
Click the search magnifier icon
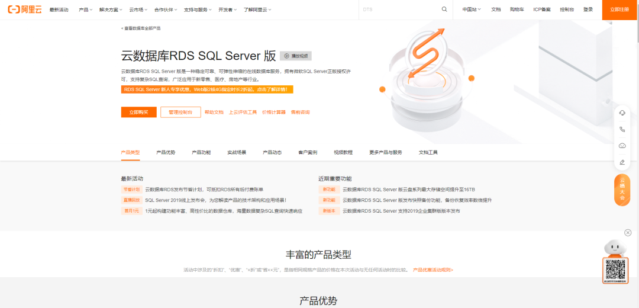coord(444,9)
